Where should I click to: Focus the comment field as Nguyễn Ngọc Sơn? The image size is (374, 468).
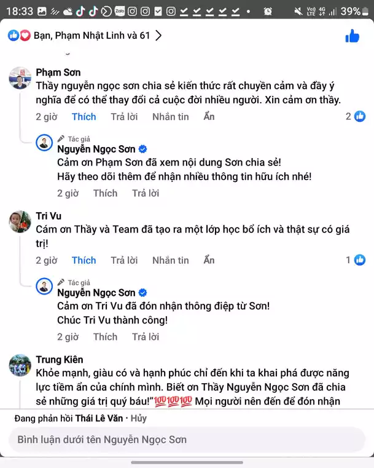(x=184, y=440)
